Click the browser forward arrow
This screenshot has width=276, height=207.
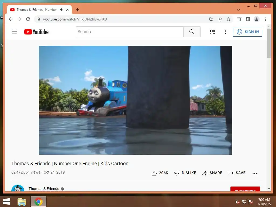(x=19, y=19)
